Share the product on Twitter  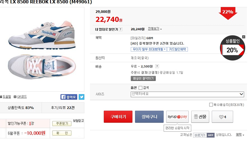pyautogui.click(x=82, y=97)
